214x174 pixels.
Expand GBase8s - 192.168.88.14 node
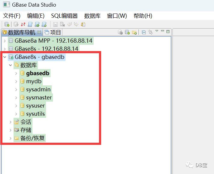tap(5, 49)
